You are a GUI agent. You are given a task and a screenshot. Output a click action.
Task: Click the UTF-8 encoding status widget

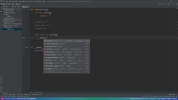tap(151, 96)
